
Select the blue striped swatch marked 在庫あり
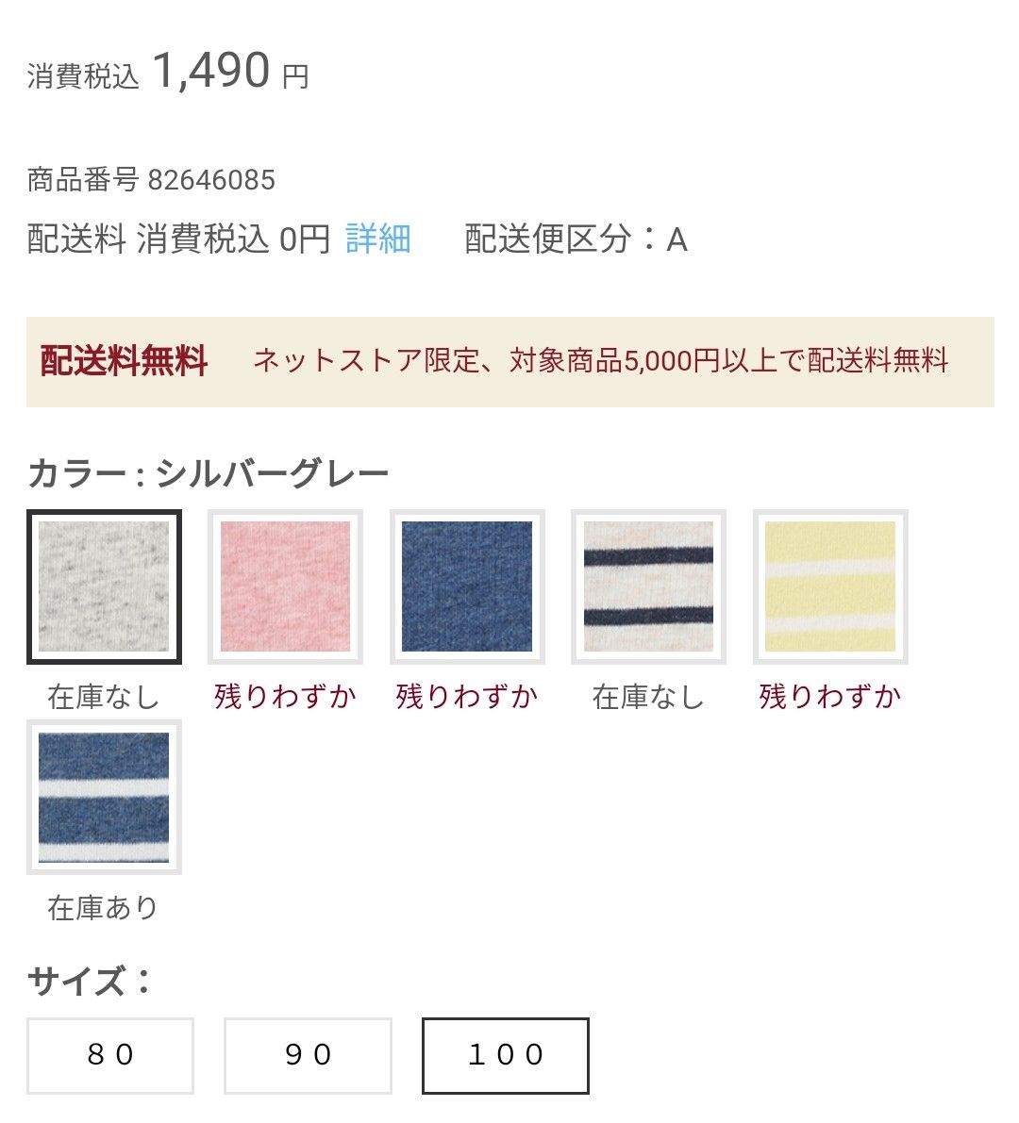(x=104, y=798)
